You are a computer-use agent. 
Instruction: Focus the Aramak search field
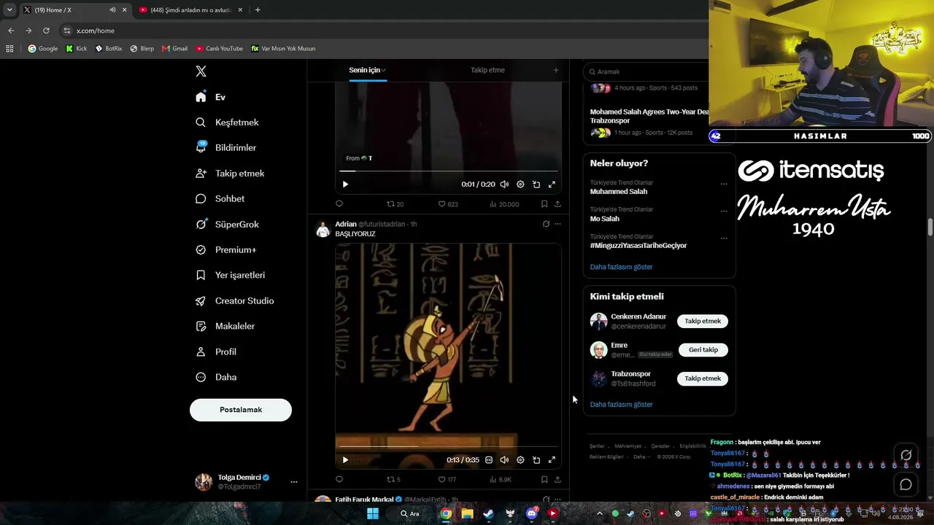tap(649, 71)
